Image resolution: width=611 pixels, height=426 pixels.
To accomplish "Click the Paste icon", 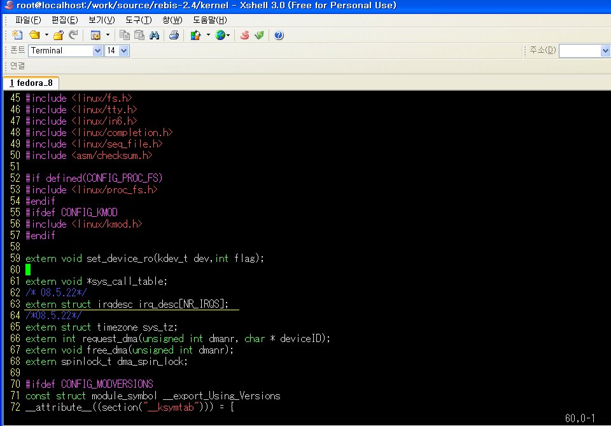I will (140, 35).
